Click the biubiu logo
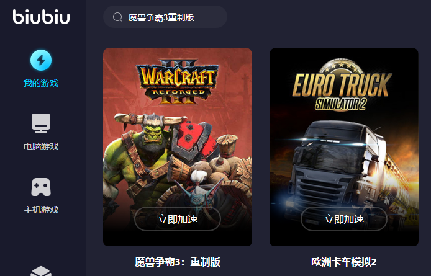431x276 pixels. [x=41, y=17]
